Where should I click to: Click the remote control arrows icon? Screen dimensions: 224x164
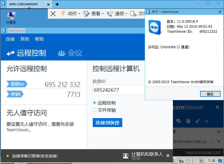(x=11, y=53)
